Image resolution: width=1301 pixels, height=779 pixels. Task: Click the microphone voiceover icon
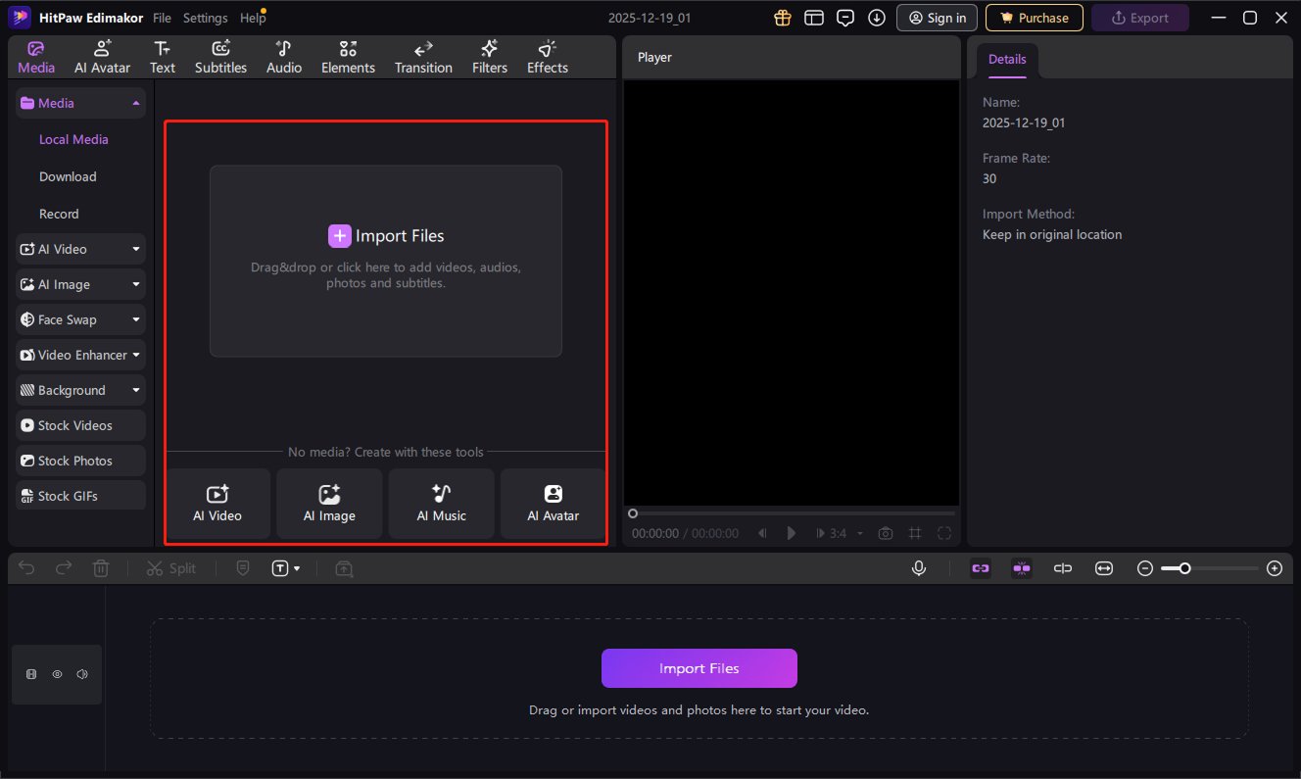[x=919, y=568]
